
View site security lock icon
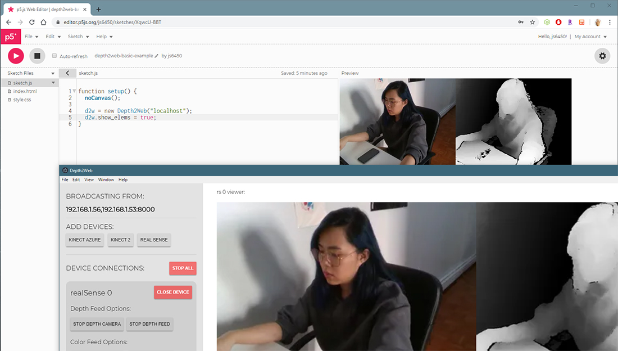point(58,22)
